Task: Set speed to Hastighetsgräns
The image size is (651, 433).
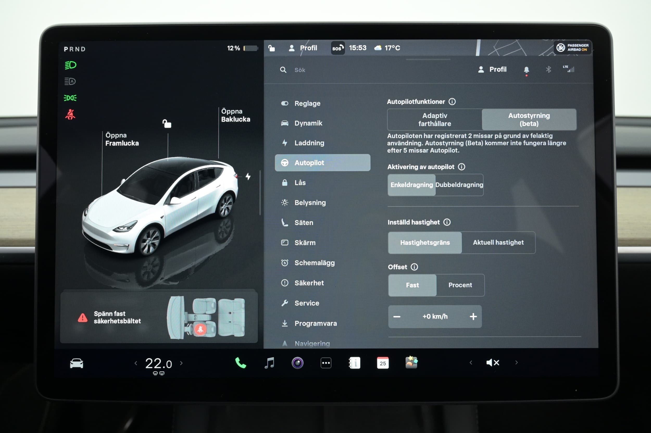Action: [x=425, y=242]
